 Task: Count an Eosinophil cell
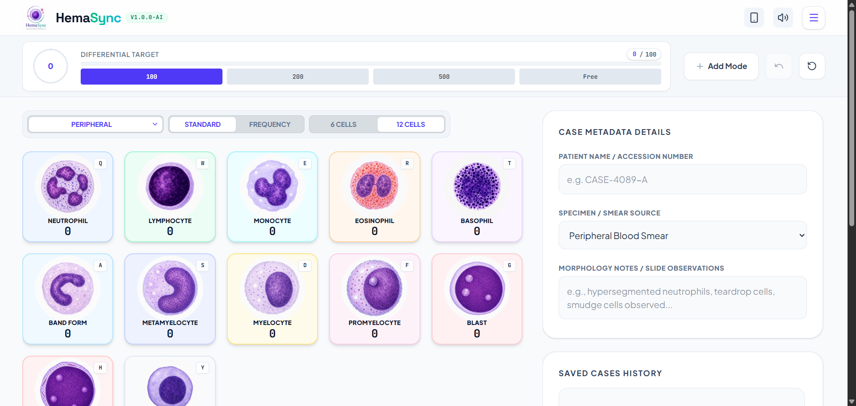pyautogui.click(x=374, y=197)
